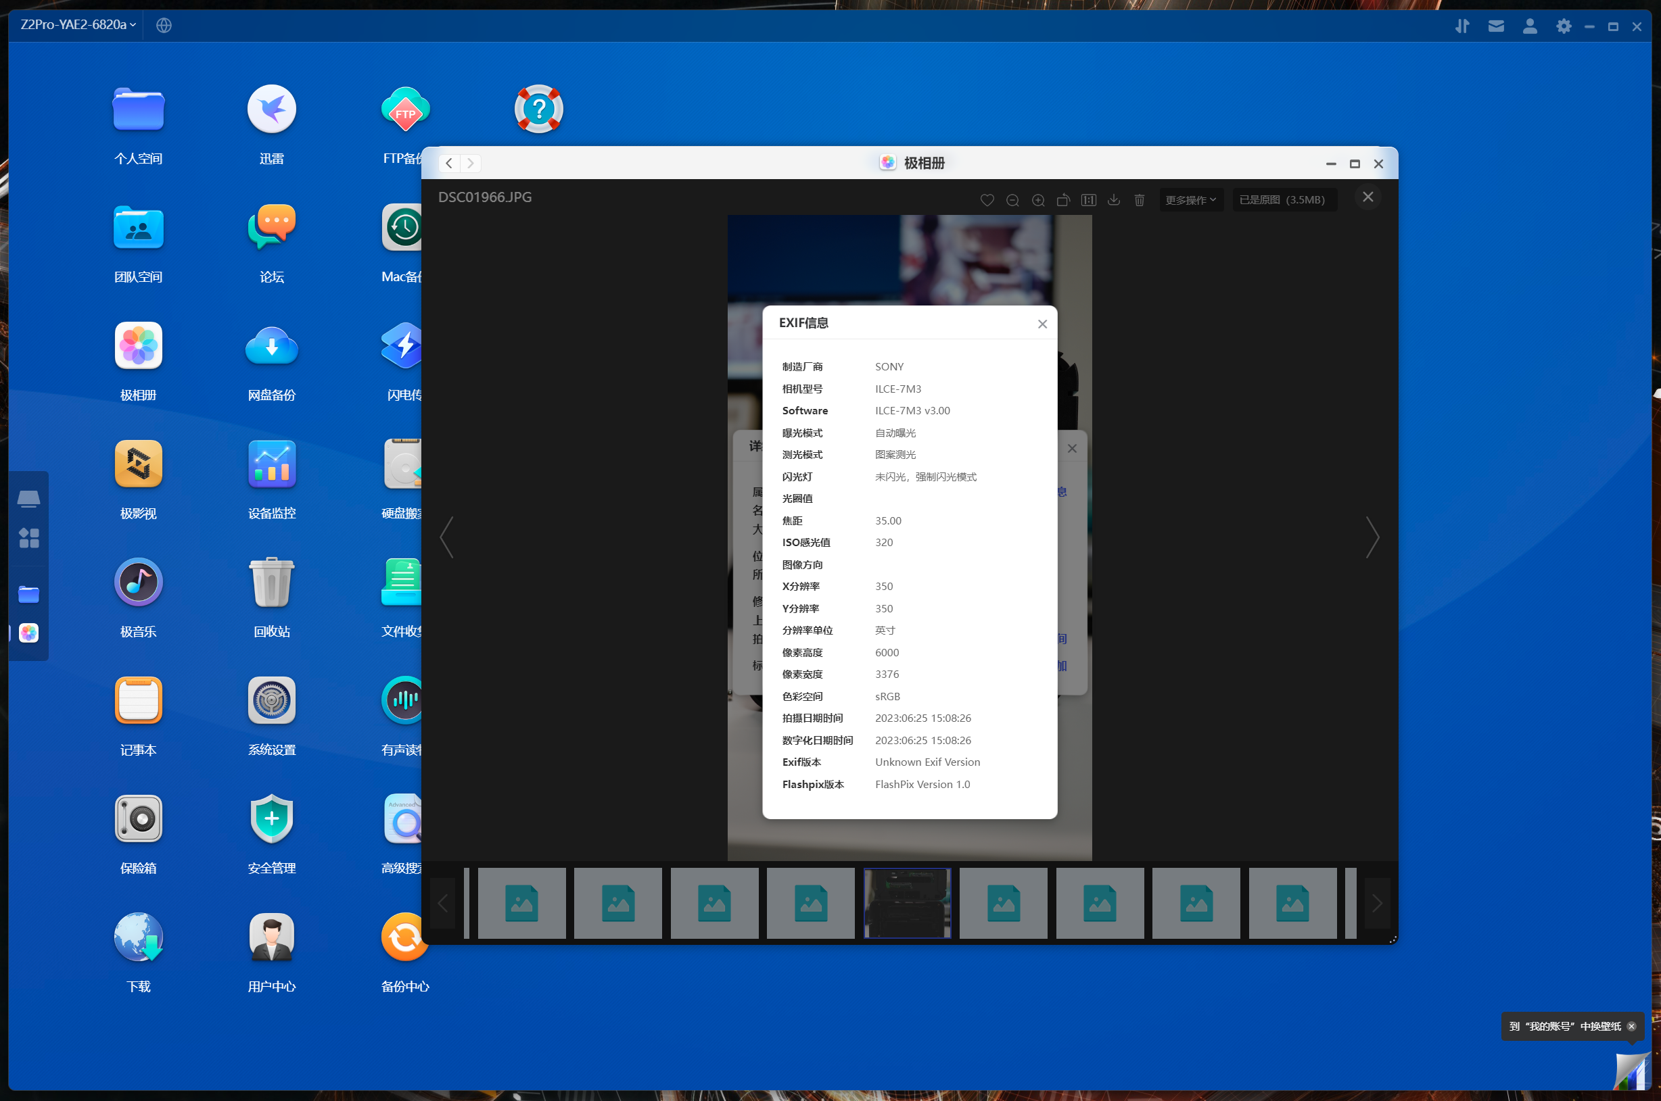Open the Z2Pro-YAE2-6820a device dropdown

[x=77, y=24]
